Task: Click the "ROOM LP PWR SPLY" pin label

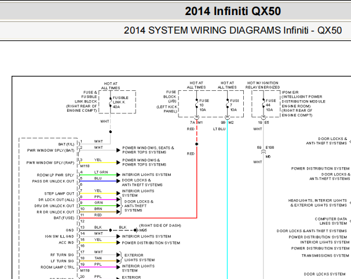Action: (55, 175)
